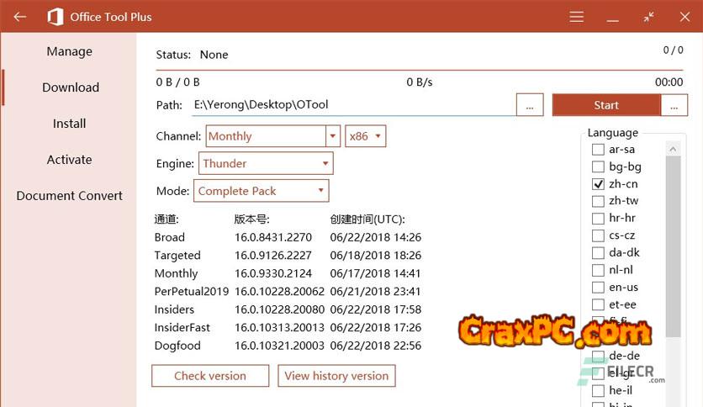703x407 pixels.
Task: Enable the bg-bg language checkbox
Action: click(598, 166)
